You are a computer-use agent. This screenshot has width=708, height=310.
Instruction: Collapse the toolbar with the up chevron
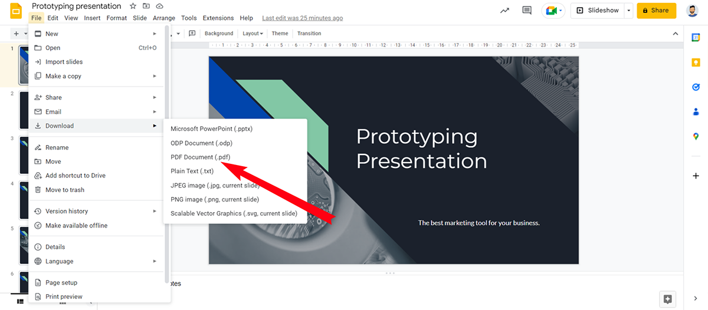[675, 34]
